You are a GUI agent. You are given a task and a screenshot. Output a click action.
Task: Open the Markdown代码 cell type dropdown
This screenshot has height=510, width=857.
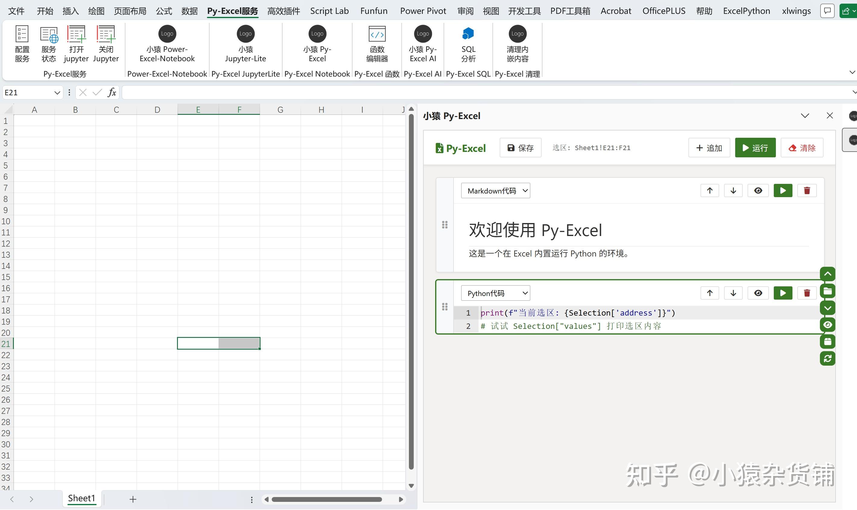pyautogui.click(x=495, y=191)
